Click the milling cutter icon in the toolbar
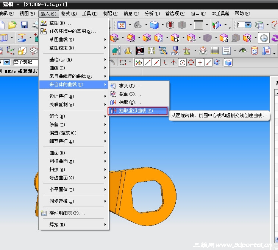Viewport: 278px width, 250px height. pos(175,51)
